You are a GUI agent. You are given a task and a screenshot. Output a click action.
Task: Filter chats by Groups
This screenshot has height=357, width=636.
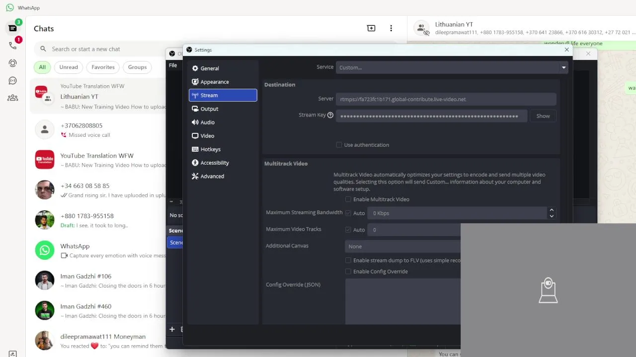pos(137,67)
